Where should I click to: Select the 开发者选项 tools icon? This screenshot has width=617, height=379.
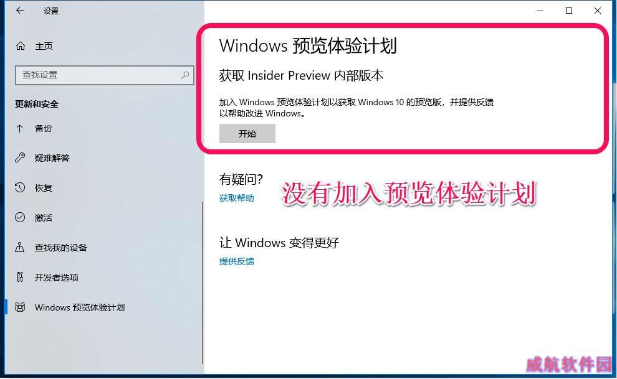[x=20, y=278]
